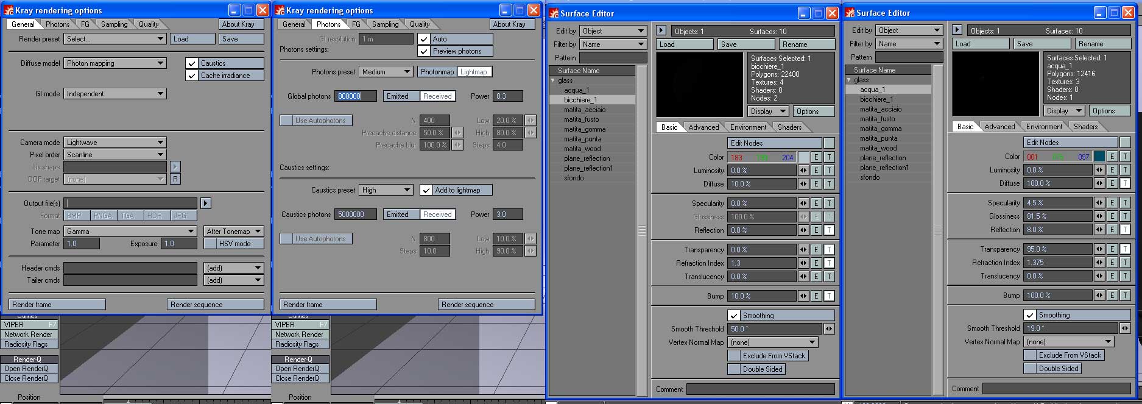Image resolution: width=1142 pixels, height=404 pixels.
Task: Open the Advanced tab in left Surface Editor
Action: tap(703, 127)
